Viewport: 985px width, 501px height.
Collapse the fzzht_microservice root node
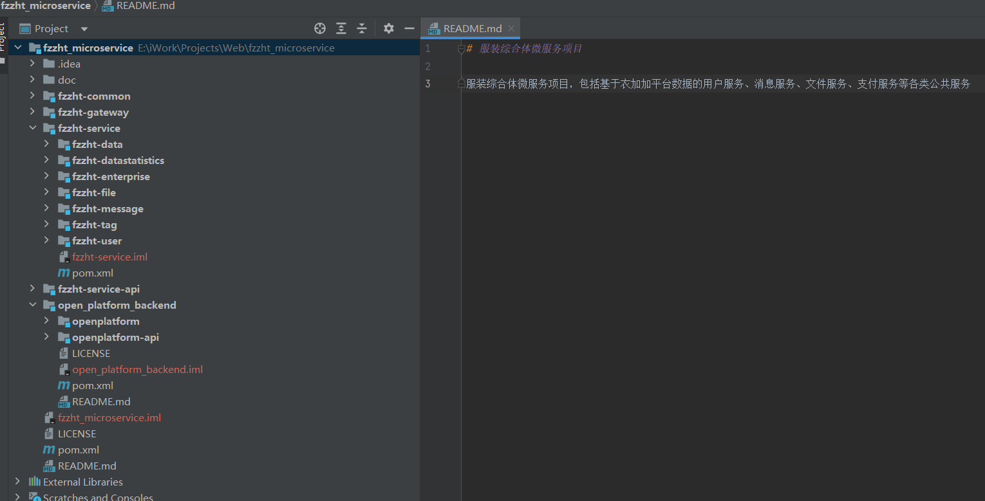point(18,48)
